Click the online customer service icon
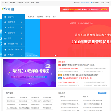The width and height of the screenshot is (111, 111). [x=92, y=2]
